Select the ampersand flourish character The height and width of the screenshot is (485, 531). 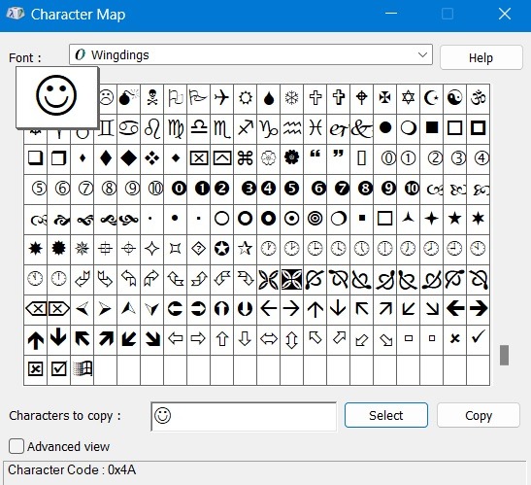(x=362, y=128)
